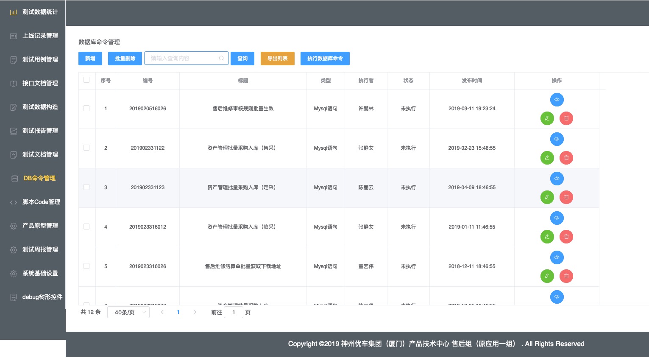
Task: Edit the row numbered 201902331123
Action: pos(547,197)
